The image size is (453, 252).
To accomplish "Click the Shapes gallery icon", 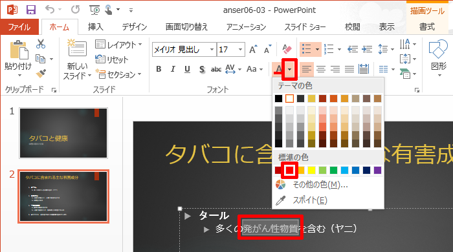I will [x=438, y=49].
